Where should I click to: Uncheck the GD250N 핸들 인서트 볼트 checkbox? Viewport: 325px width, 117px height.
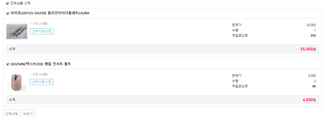click(x=8, y=64)
